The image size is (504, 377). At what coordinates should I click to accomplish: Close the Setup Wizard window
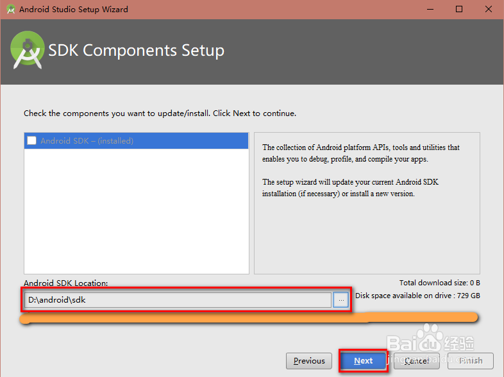(x=488, y=9)
